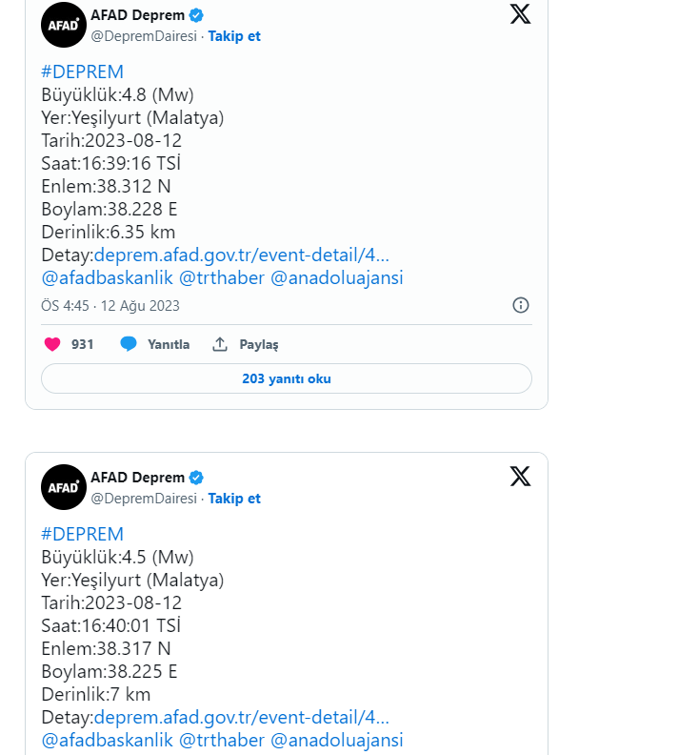The image size is (698, 755).
Task: Click the 203 yanıtı oku button
Action: [x=287, y=378]
